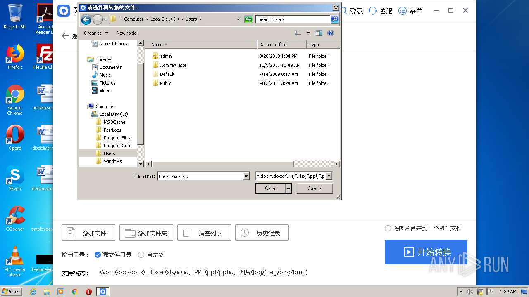Click the navigation pane scroll down arrow
529x297 pixels.
140,164
